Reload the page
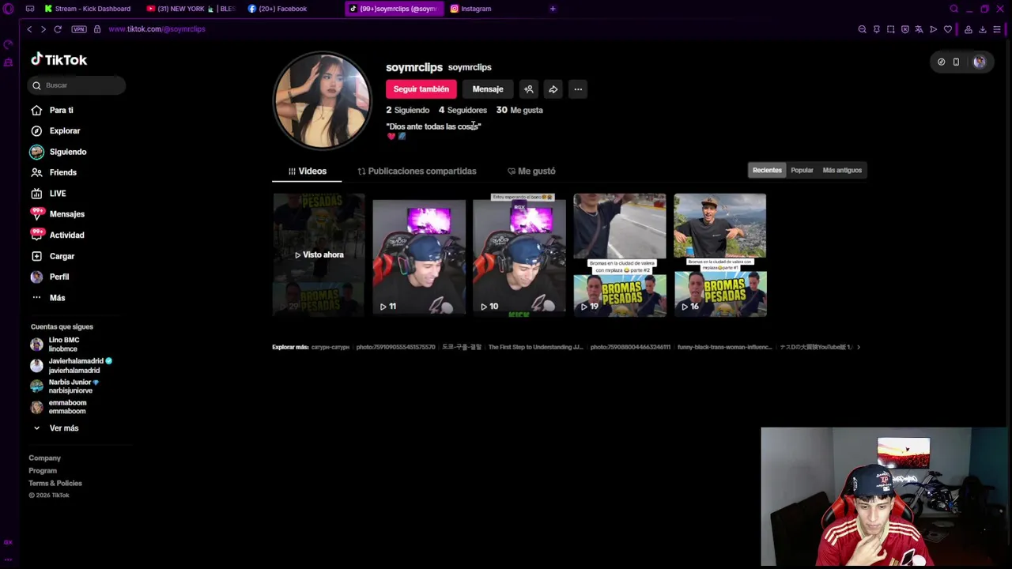The height and width of the screenshot is (569, 1012). [x=58, y=29]
